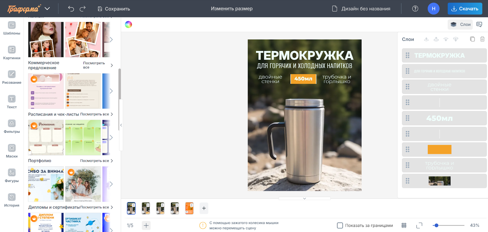Open the help question mark icon
The width and height of the screenshot is (488, 232).
click(x=415, y=9)
